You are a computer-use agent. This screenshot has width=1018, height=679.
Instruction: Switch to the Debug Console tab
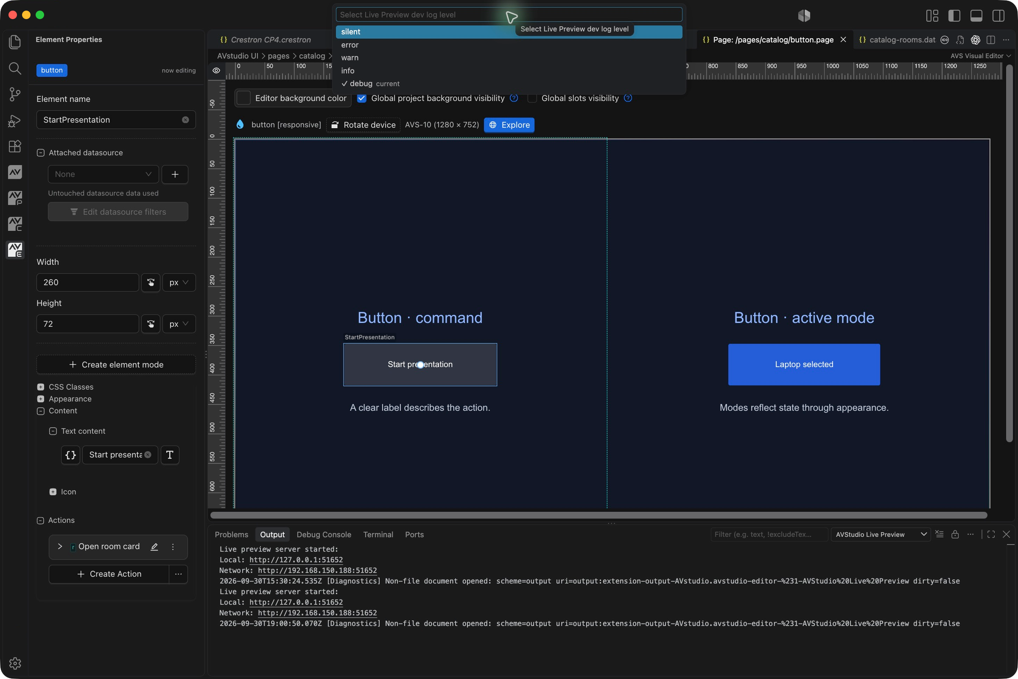click(x=324, y=534)
